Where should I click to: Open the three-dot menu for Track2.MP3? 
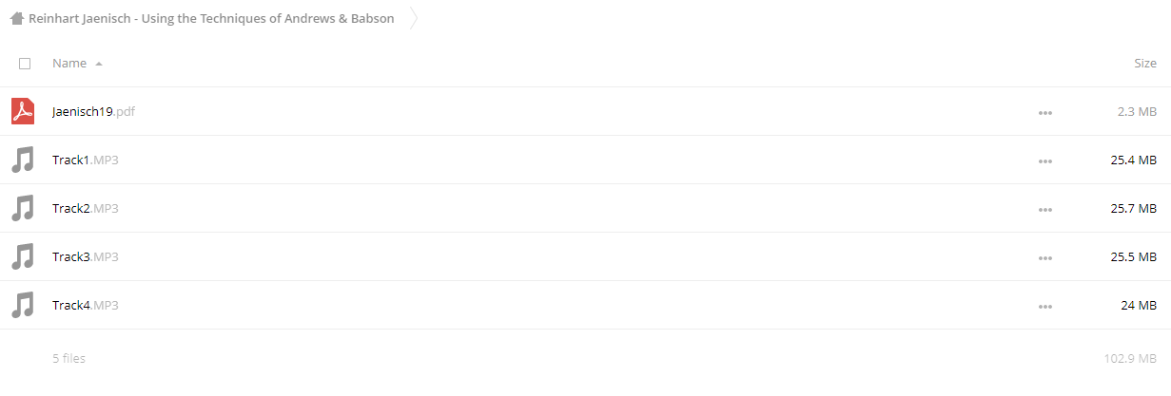[1045, 209]
